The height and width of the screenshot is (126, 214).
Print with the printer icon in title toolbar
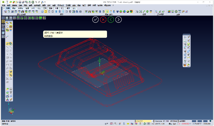tap(30, 2)
